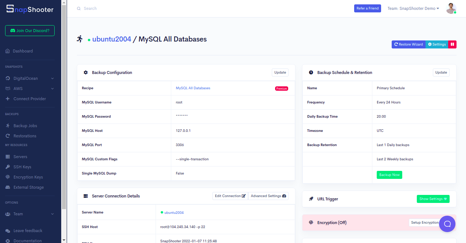Click the Backup Now button

coord(389,175)
